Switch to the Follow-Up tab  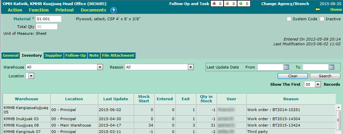(76, 55)
